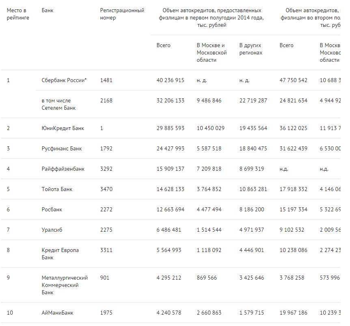Image resolution: width=350 pixels, height=326 pixels.
Task: Click the 'Тойота Банк' bank name
Action: 57,189
